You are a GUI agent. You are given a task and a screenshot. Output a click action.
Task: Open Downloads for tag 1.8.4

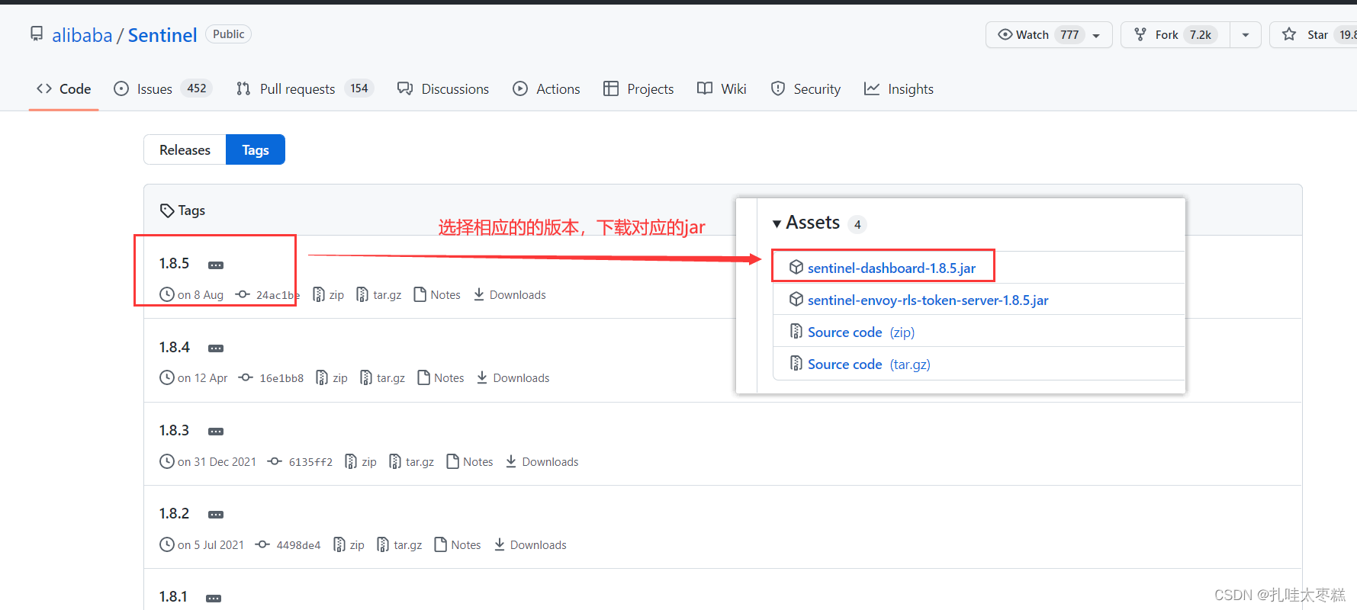[513, 378]
